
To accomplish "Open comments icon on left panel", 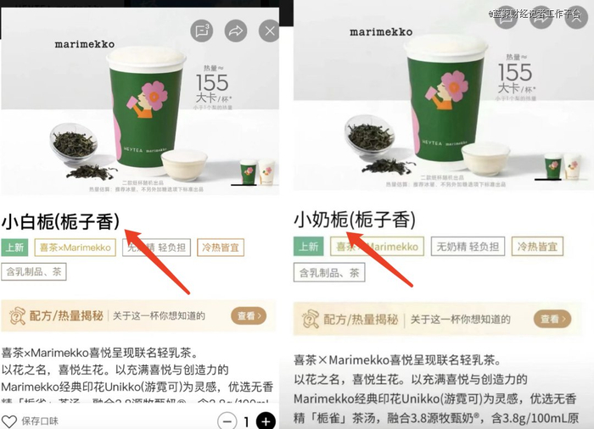I will (202, 31).
